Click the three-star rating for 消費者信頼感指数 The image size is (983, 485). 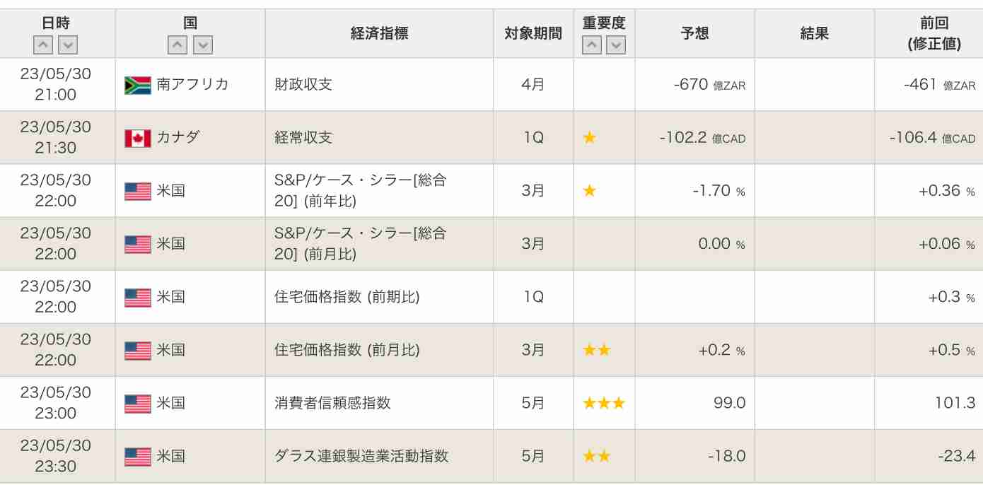604,403
